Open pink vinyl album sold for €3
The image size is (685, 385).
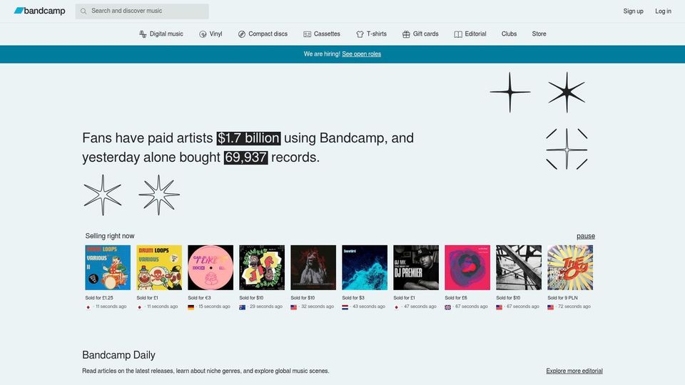point(210,267)
